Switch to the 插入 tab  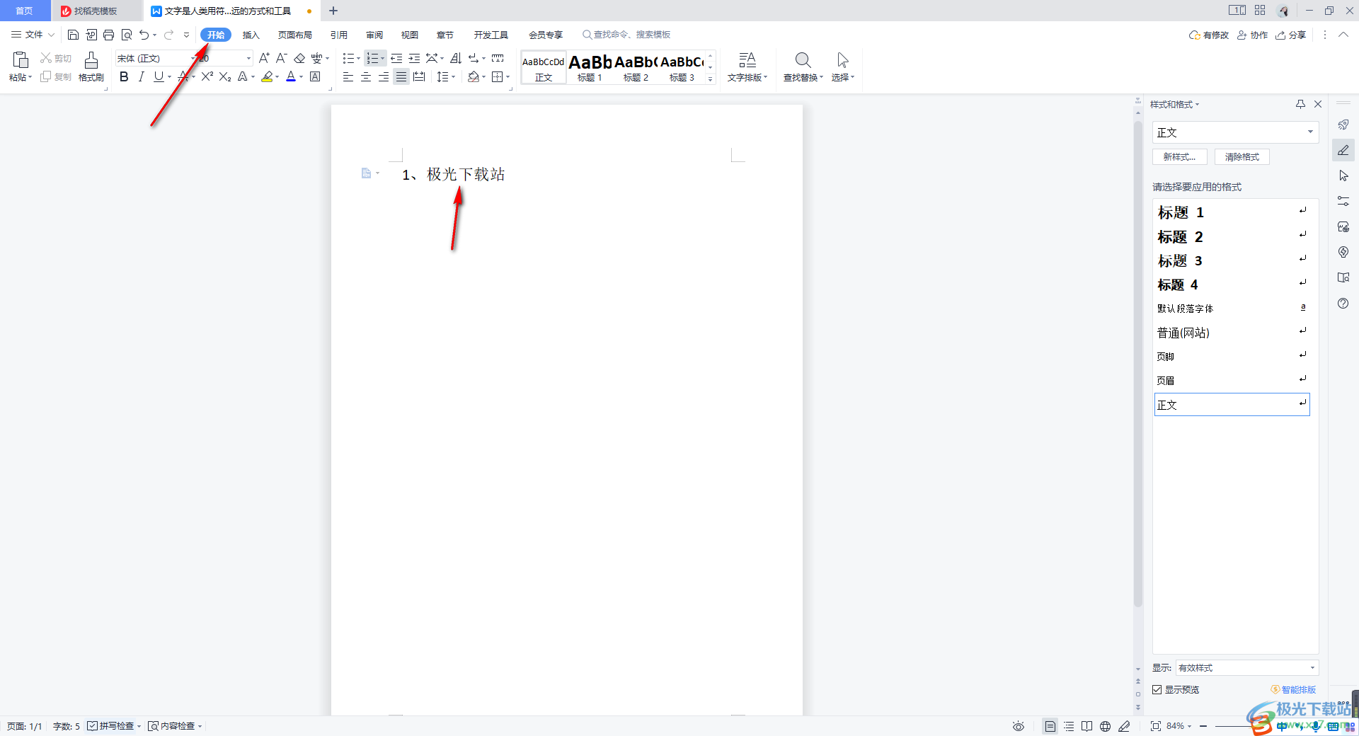(x=251, y=35)
